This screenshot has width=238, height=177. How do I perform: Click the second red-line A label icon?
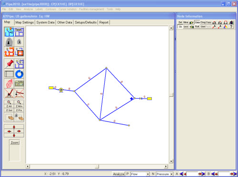(x=220, y=27)
